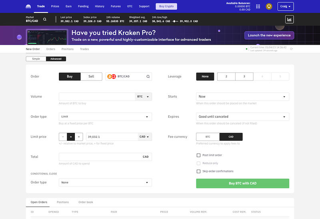Open the chart view icon button
This screenshot has width=320, height=219.
point(289,19)
